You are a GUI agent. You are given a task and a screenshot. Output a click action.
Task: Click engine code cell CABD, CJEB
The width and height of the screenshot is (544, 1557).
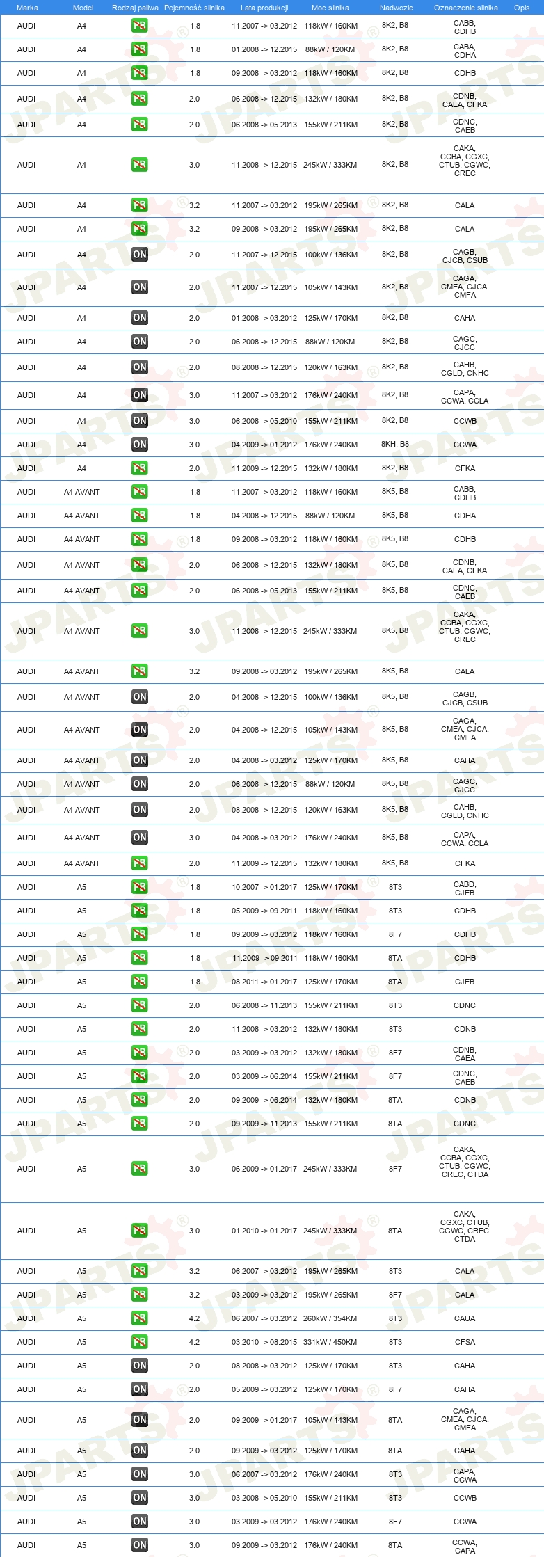tap(465, 888)
